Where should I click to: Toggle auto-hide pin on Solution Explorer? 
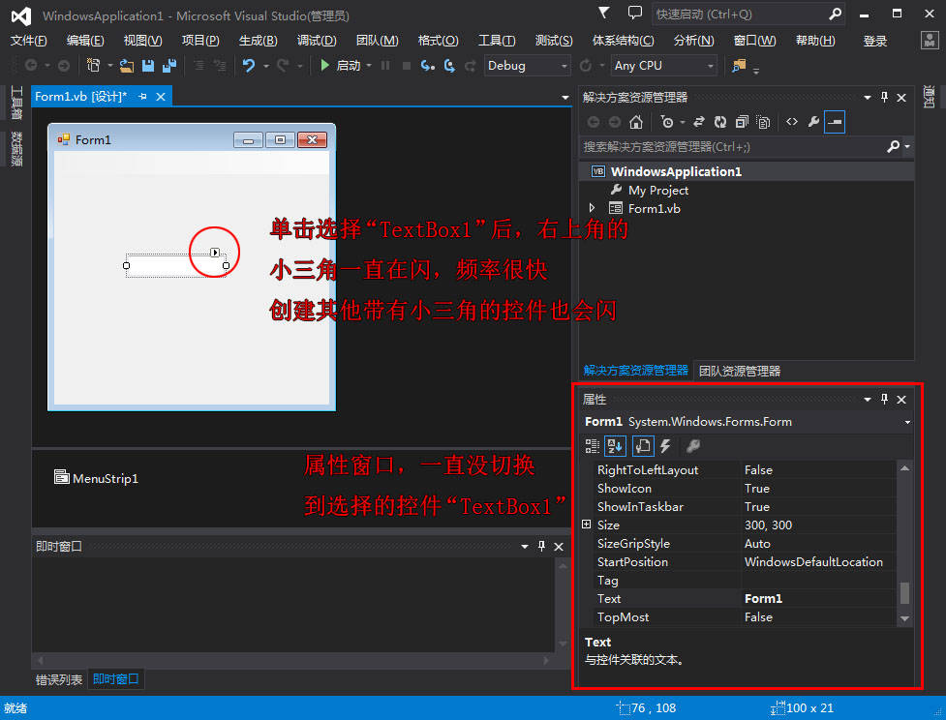coord(884,97)
